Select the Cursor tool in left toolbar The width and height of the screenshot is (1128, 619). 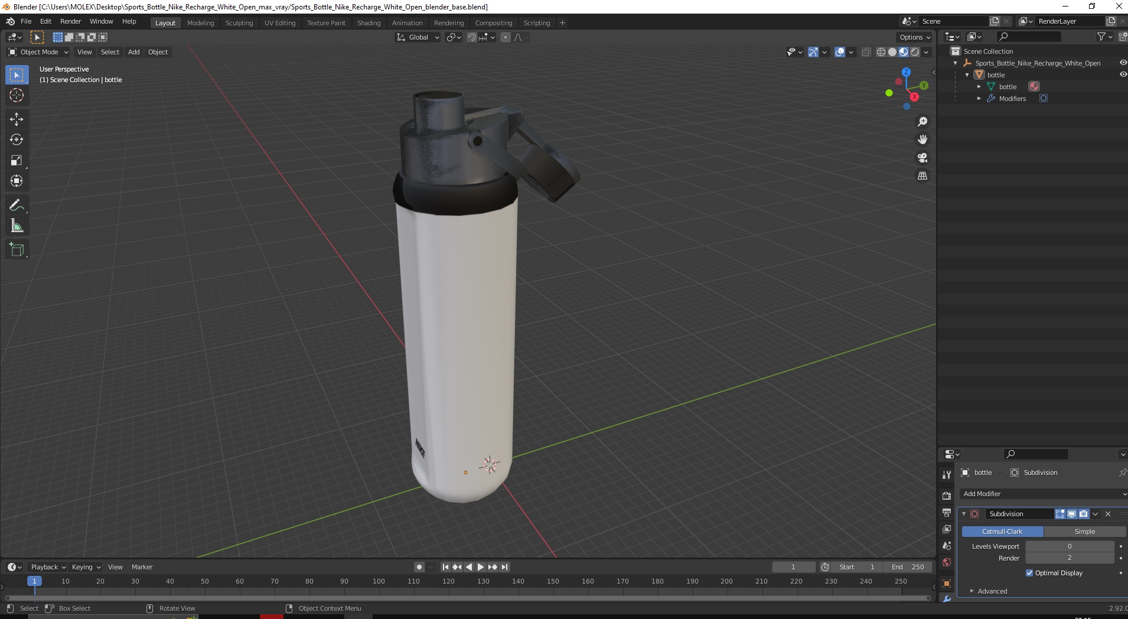point(17,95)
